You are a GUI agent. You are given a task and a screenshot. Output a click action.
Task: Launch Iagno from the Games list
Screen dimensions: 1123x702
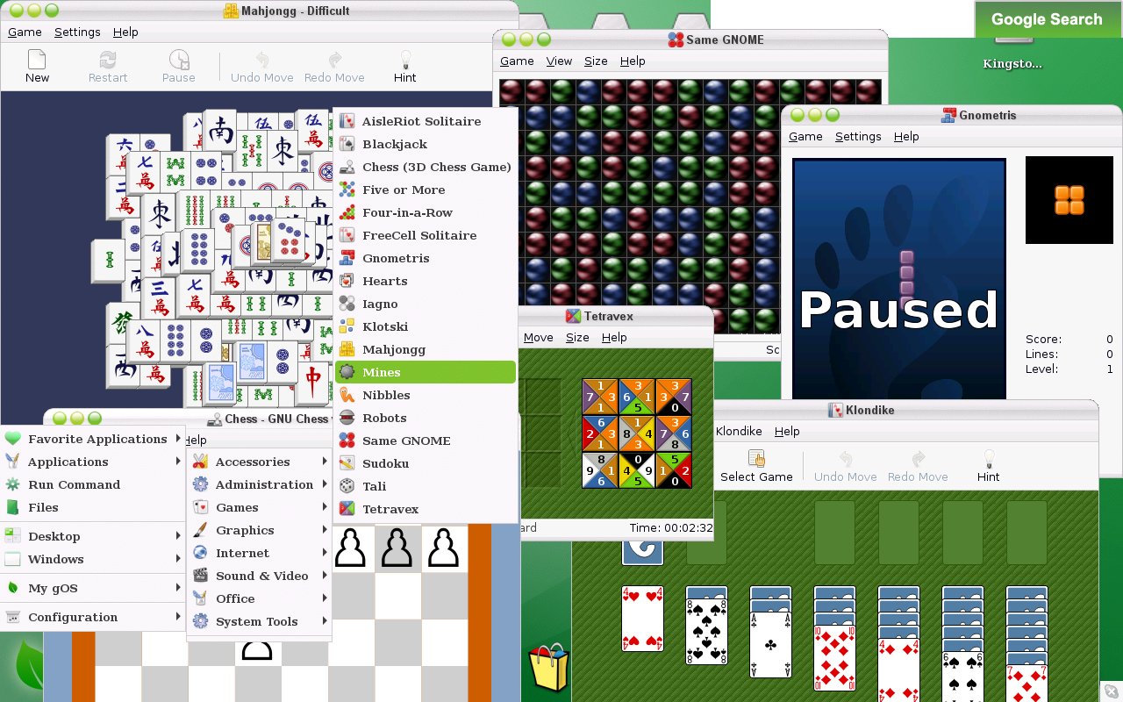pyautogui.click(x=426, y=304)
